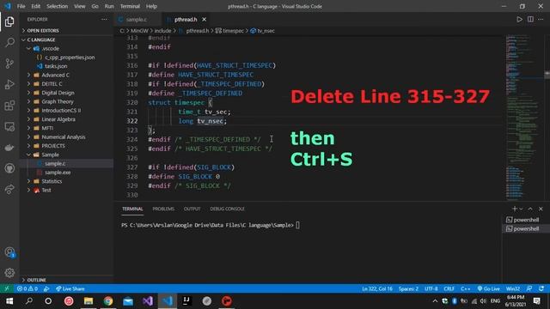Open the Explorer view in activity bar
The height and width of the screenshot is (309, 550).
pos(9,21)
